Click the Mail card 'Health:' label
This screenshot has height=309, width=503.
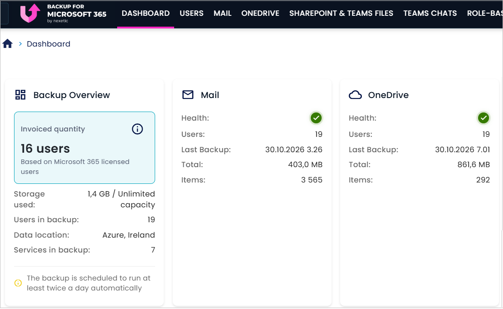[195, 118]
